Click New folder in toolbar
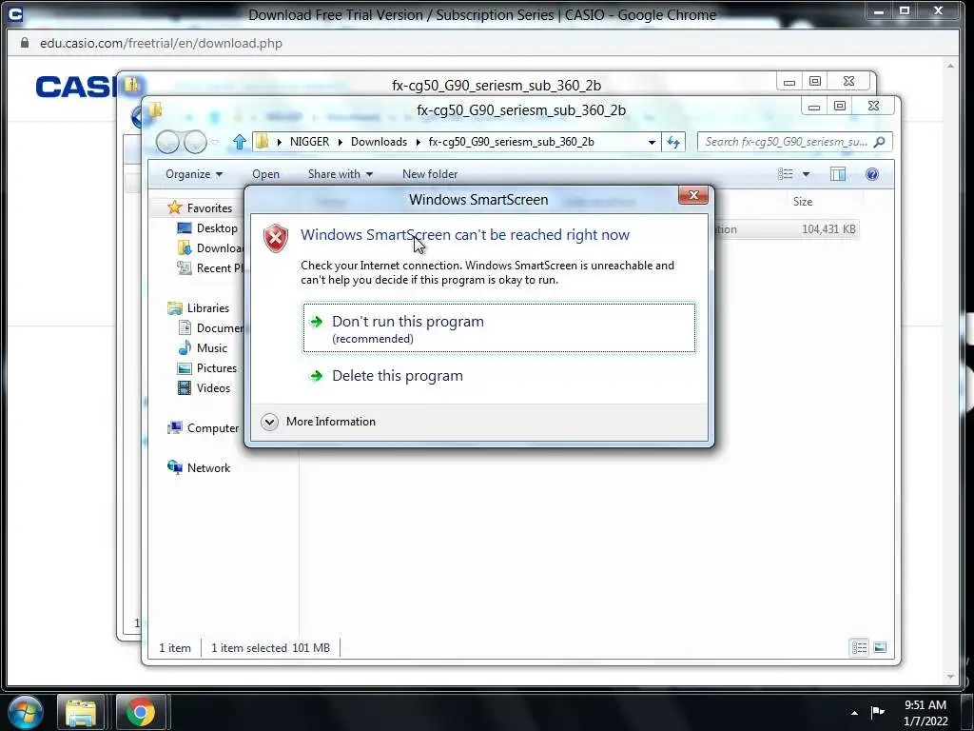Screen dimensions: 974x731 point(430,174)
